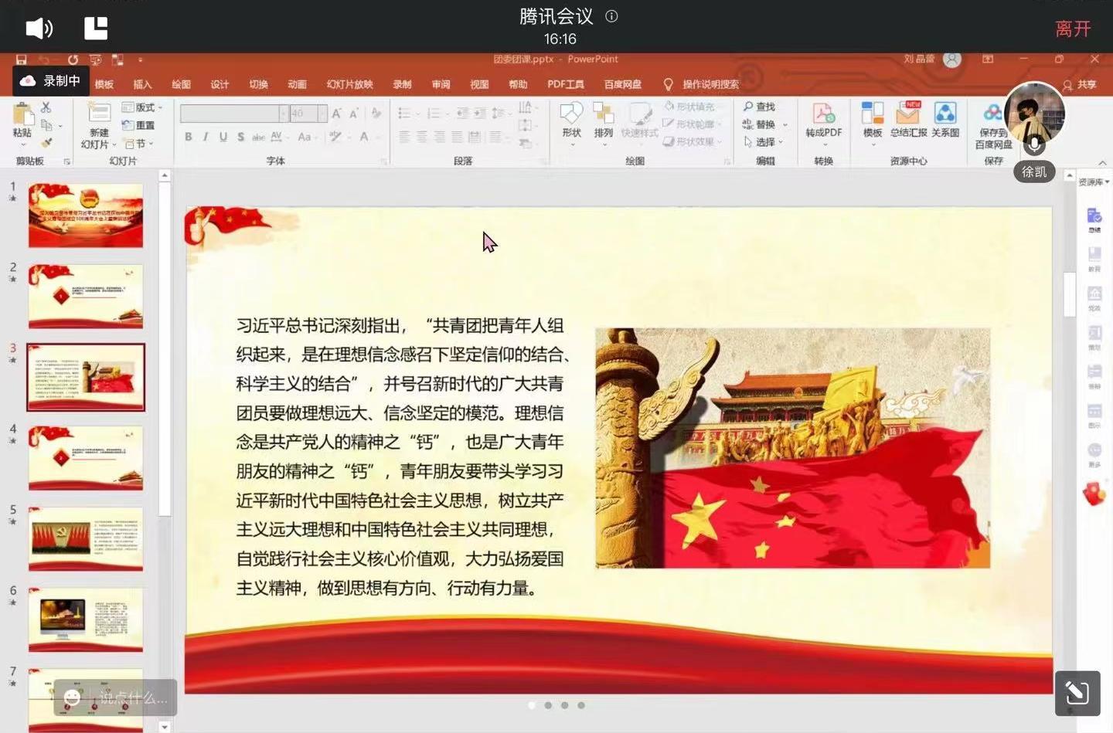Image resolution: width=1113 pixels, height=733 pixels.
Task: Click the rotate screen icon at bottom right
Action: [x=1077, y=693]
